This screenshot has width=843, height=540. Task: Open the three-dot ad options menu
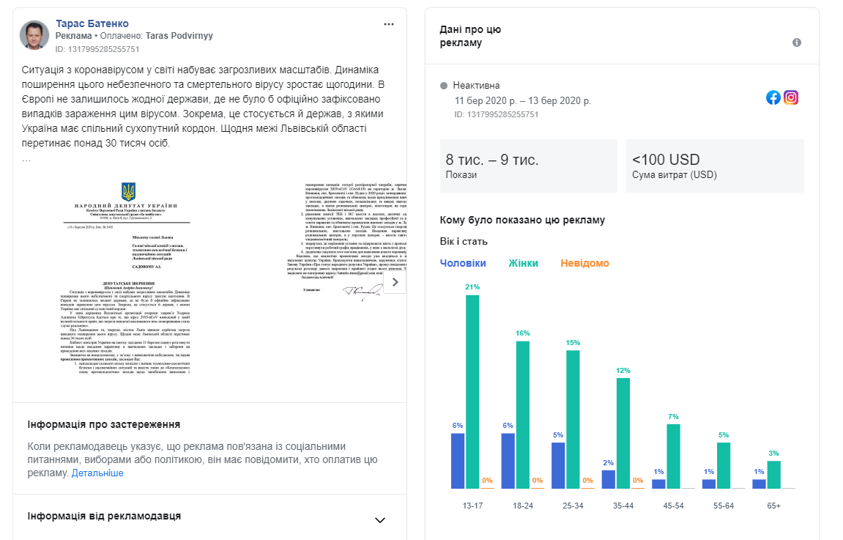(389, 24)
